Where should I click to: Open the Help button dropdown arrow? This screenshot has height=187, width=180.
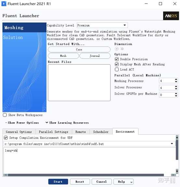click(131, 182)
